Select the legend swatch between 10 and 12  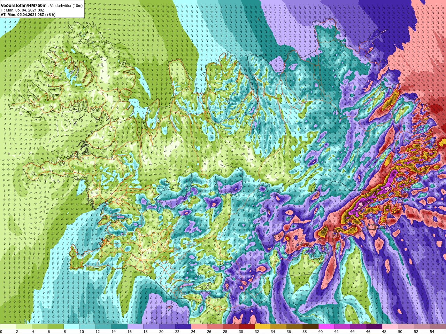(88, 327)
